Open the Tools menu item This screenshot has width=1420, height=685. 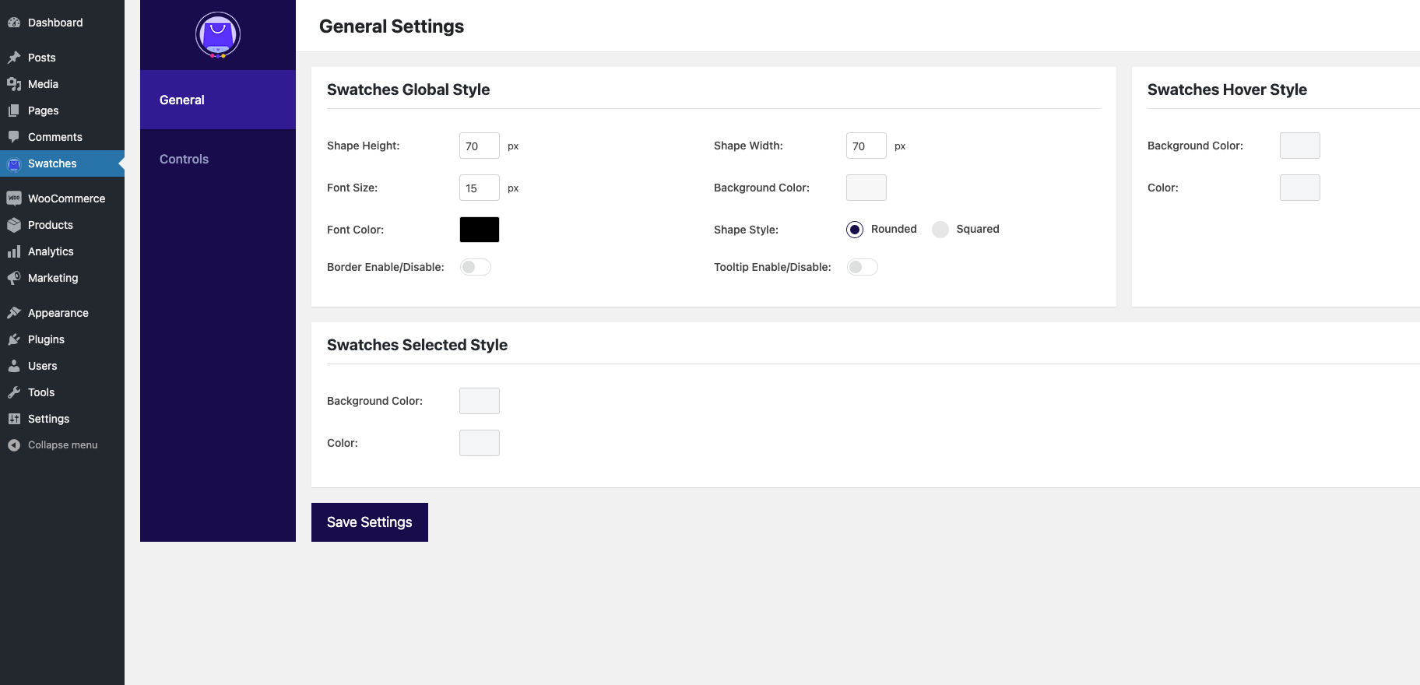click(x=62, y=392)
